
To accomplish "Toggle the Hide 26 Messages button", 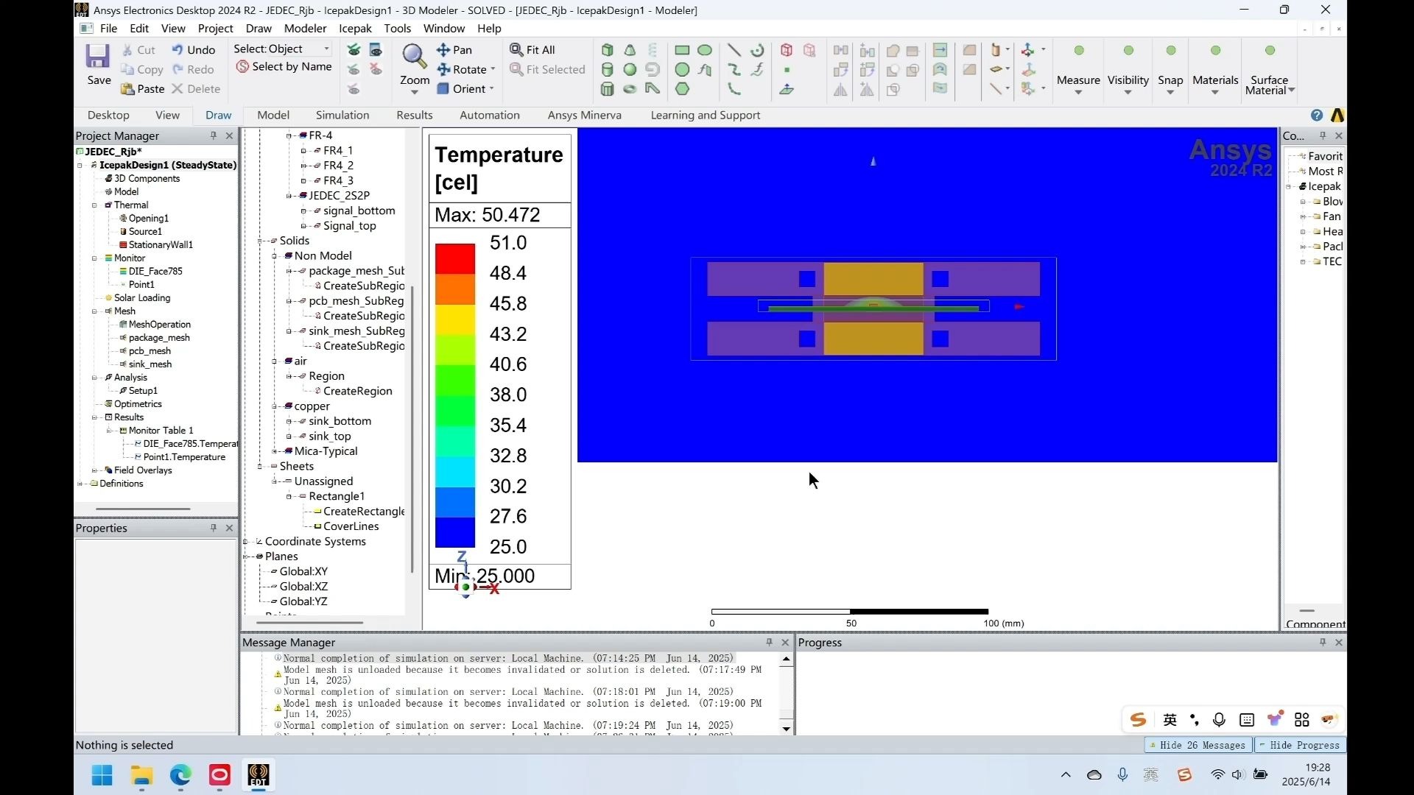I will 1198,745.
